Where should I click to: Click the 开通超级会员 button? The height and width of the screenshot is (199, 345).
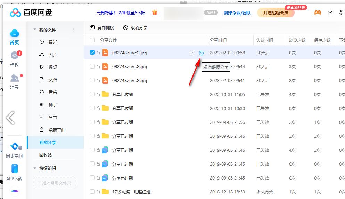[x=276, y=13]
